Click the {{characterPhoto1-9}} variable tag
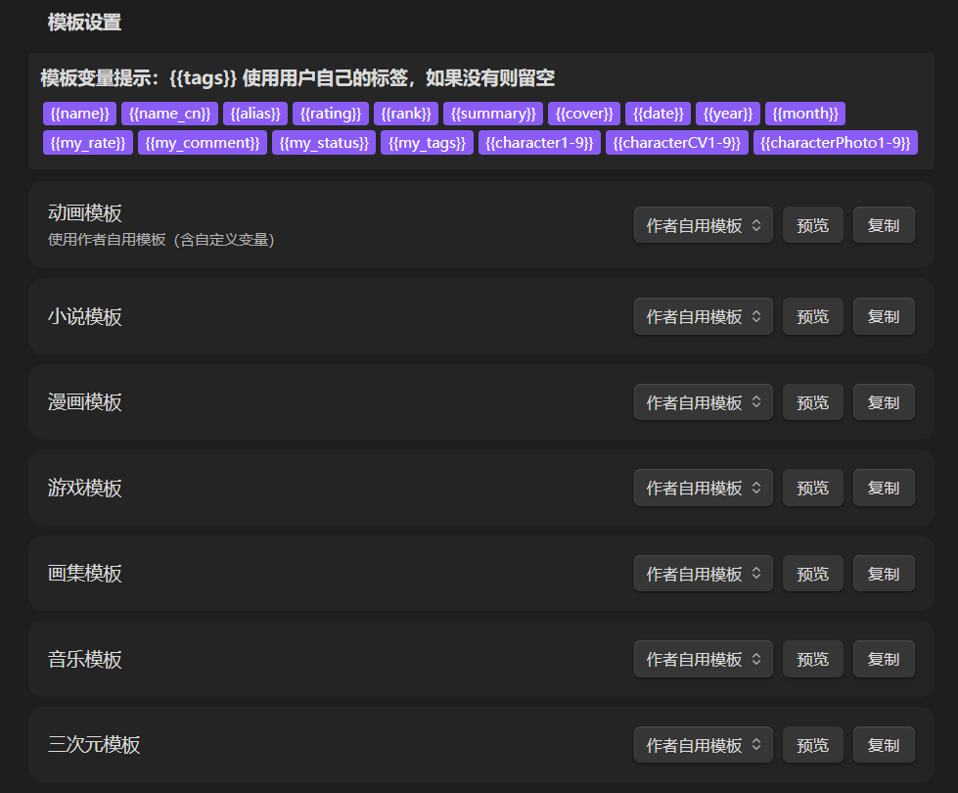This screenshot has width=958, height=793. 836,143
